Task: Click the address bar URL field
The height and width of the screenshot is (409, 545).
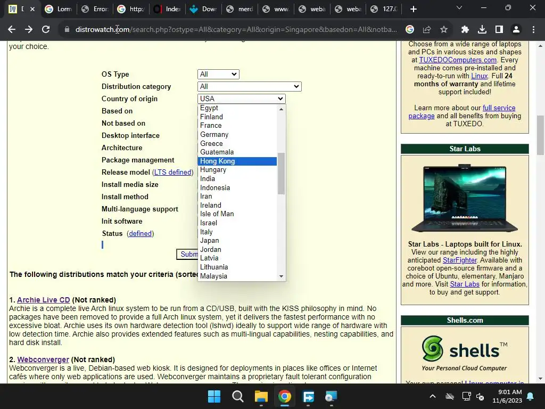Action: [236, 30]
